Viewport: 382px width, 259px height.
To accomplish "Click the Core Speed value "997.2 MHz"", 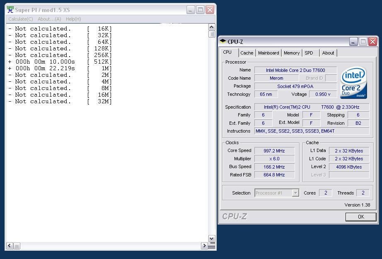I will [x=274, y=151].
